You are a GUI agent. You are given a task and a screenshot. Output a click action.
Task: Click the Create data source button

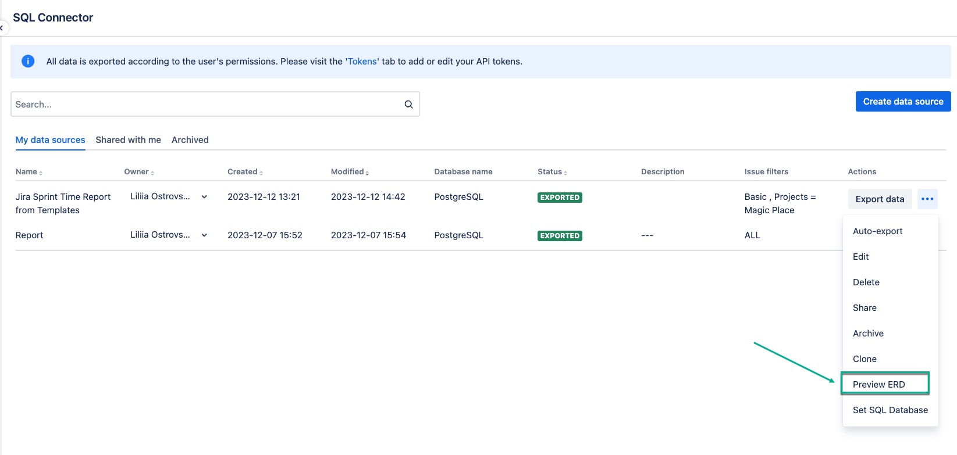903,102
